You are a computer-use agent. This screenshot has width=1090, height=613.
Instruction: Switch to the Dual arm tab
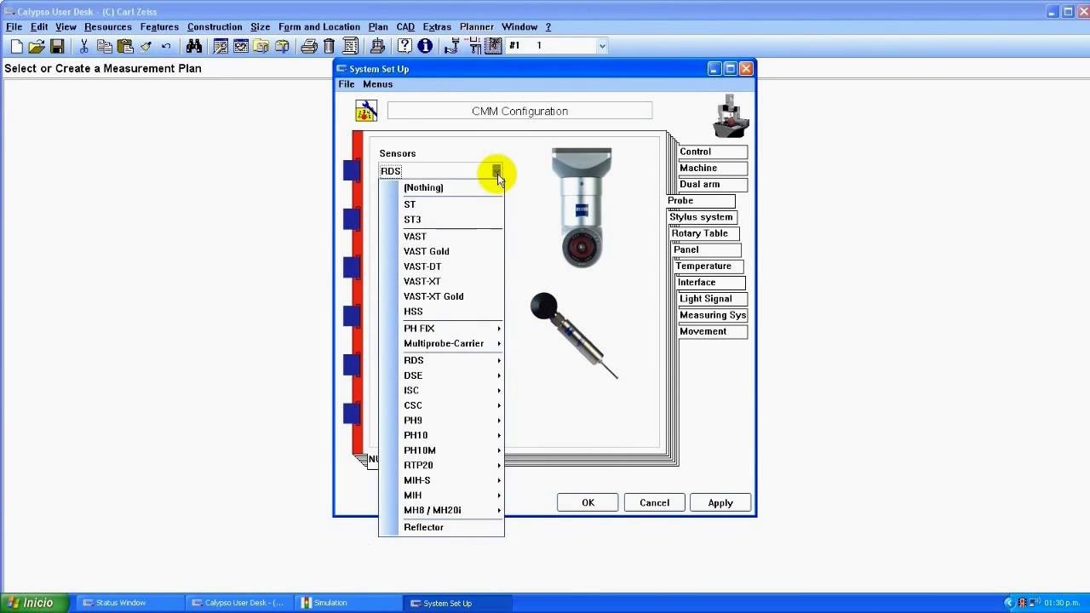pyautogui.click(x=713, y=184)
